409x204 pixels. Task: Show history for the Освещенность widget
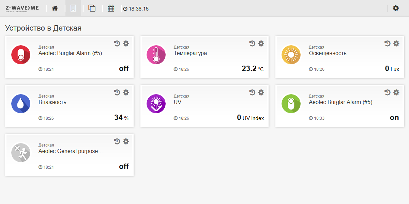click(x=388, y=44)
